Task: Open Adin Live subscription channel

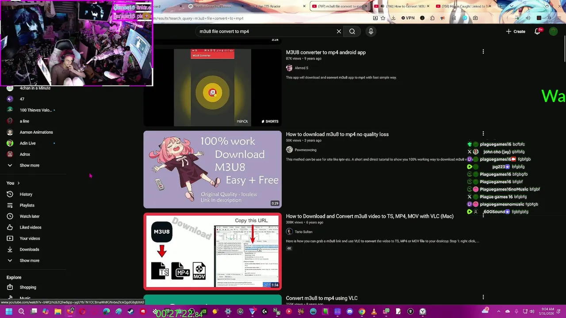Action: [x=27, y=143]
